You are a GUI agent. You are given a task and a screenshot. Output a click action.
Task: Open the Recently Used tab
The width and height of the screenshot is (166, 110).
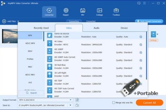coord(41,28)
